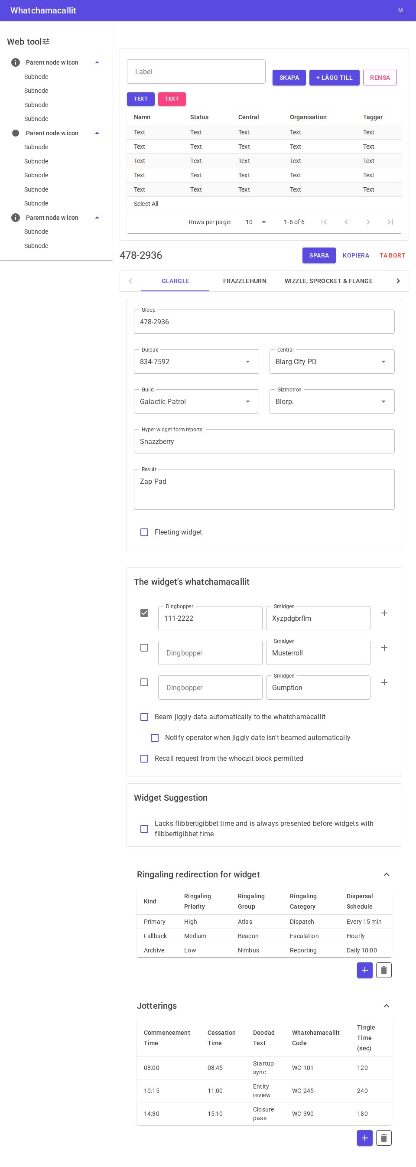Viewport: 416px width, 1167px height.
Task: Collapse the Jotterings section
Action: [387, 1006]
